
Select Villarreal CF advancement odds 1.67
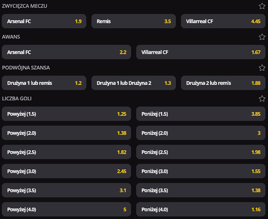(x=201, y=52)
